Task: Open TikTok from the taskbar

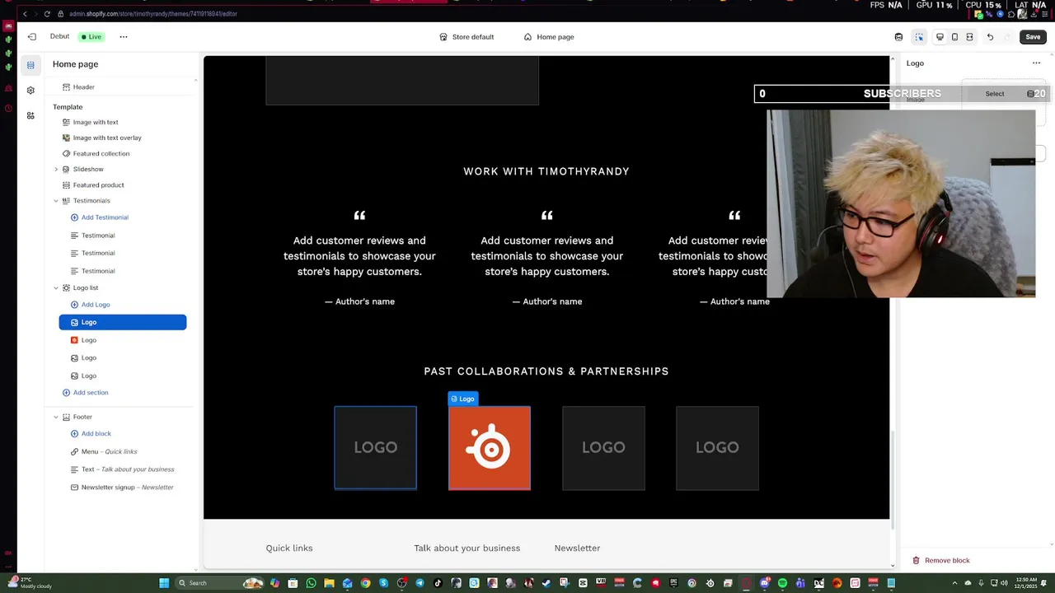Action: pos(438,583)
